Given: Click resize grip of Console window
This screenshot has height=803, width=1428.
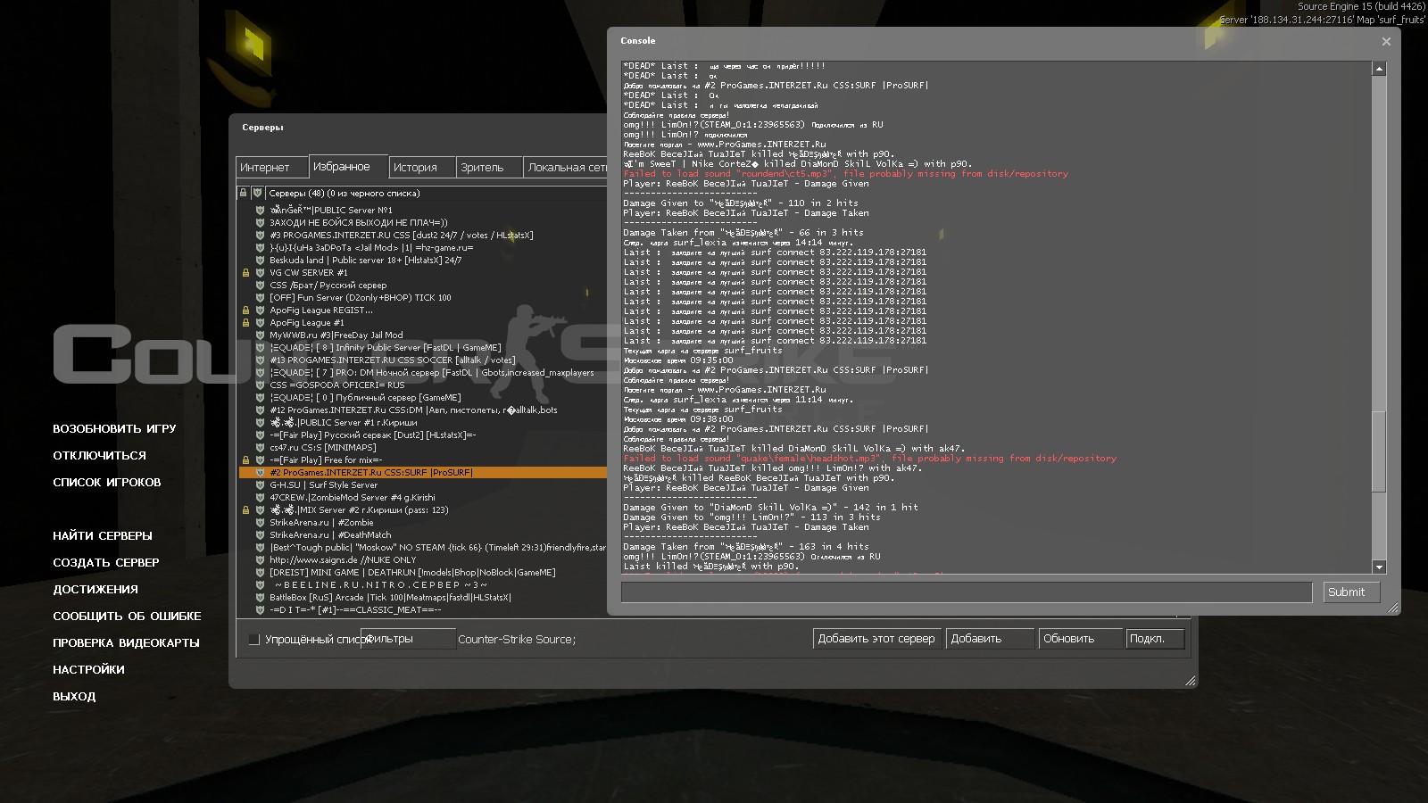Looking at the screenshot, I should click(1393, 608).
